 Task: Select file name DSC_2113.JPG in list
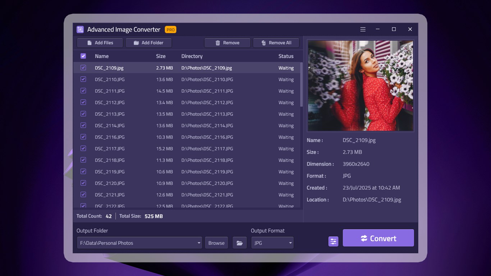click(x=110, y=114)
